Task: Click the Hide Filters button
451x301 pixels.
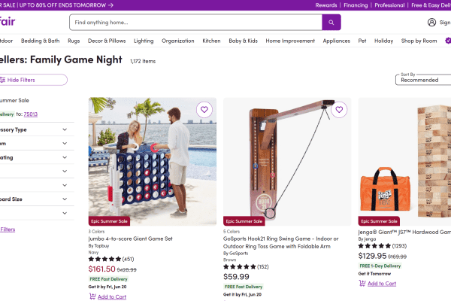Action: (x=33, y=80)
